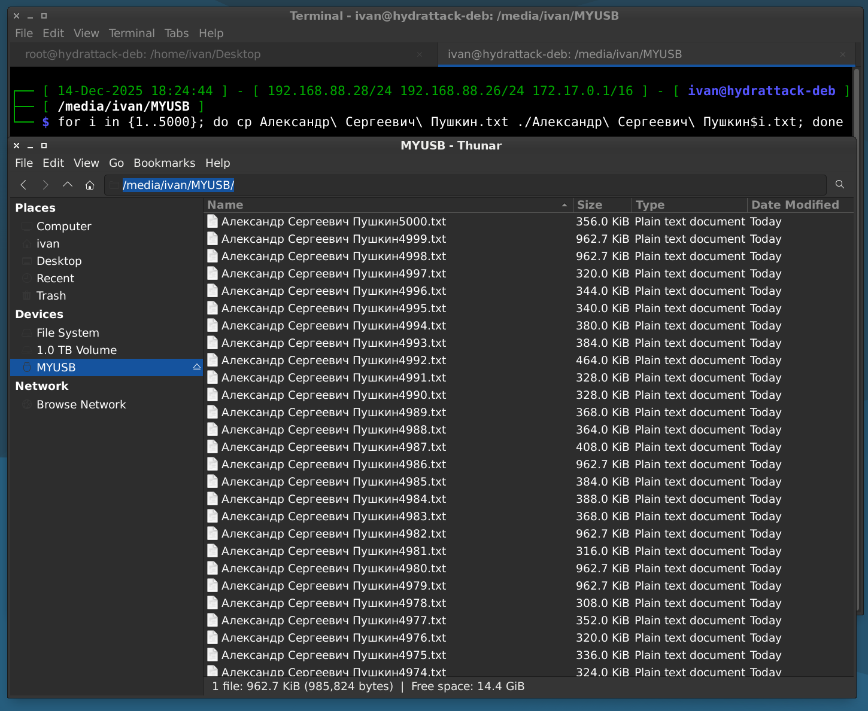The width and height of the screenshot is (868, 711).
Task: Go back with Thunar's back arrow
Action: point(24,185)
